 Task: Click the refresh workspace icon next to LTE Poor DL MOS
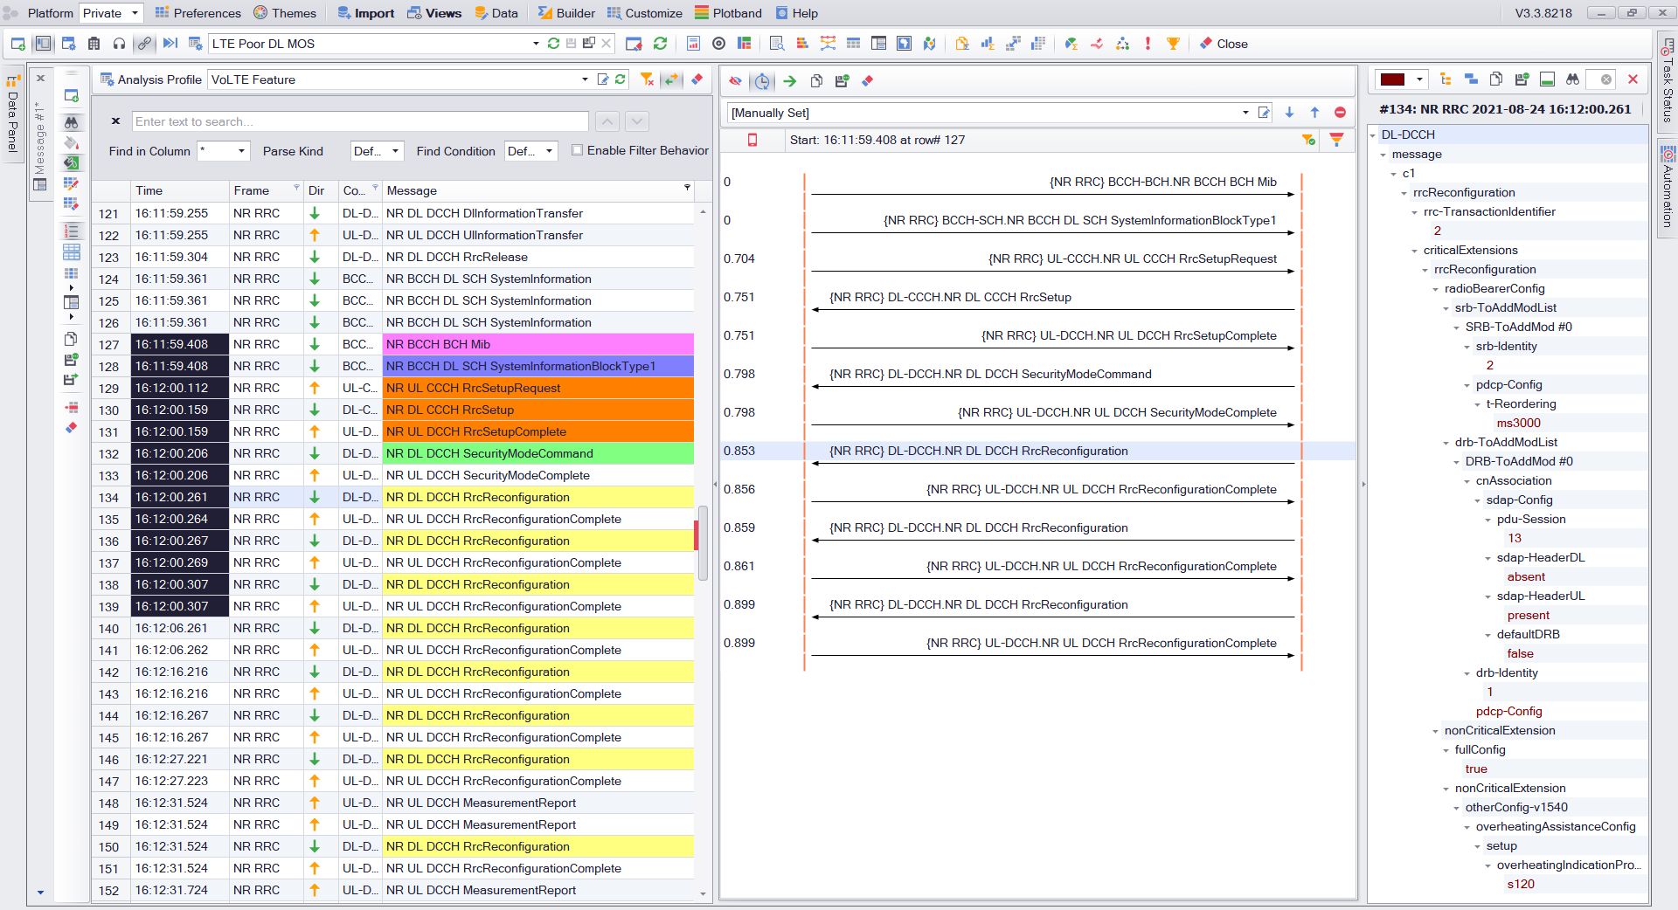click(x=555, y=42)
